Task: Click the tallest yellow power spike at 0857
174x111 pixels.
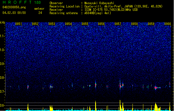Action: (120, 105)
